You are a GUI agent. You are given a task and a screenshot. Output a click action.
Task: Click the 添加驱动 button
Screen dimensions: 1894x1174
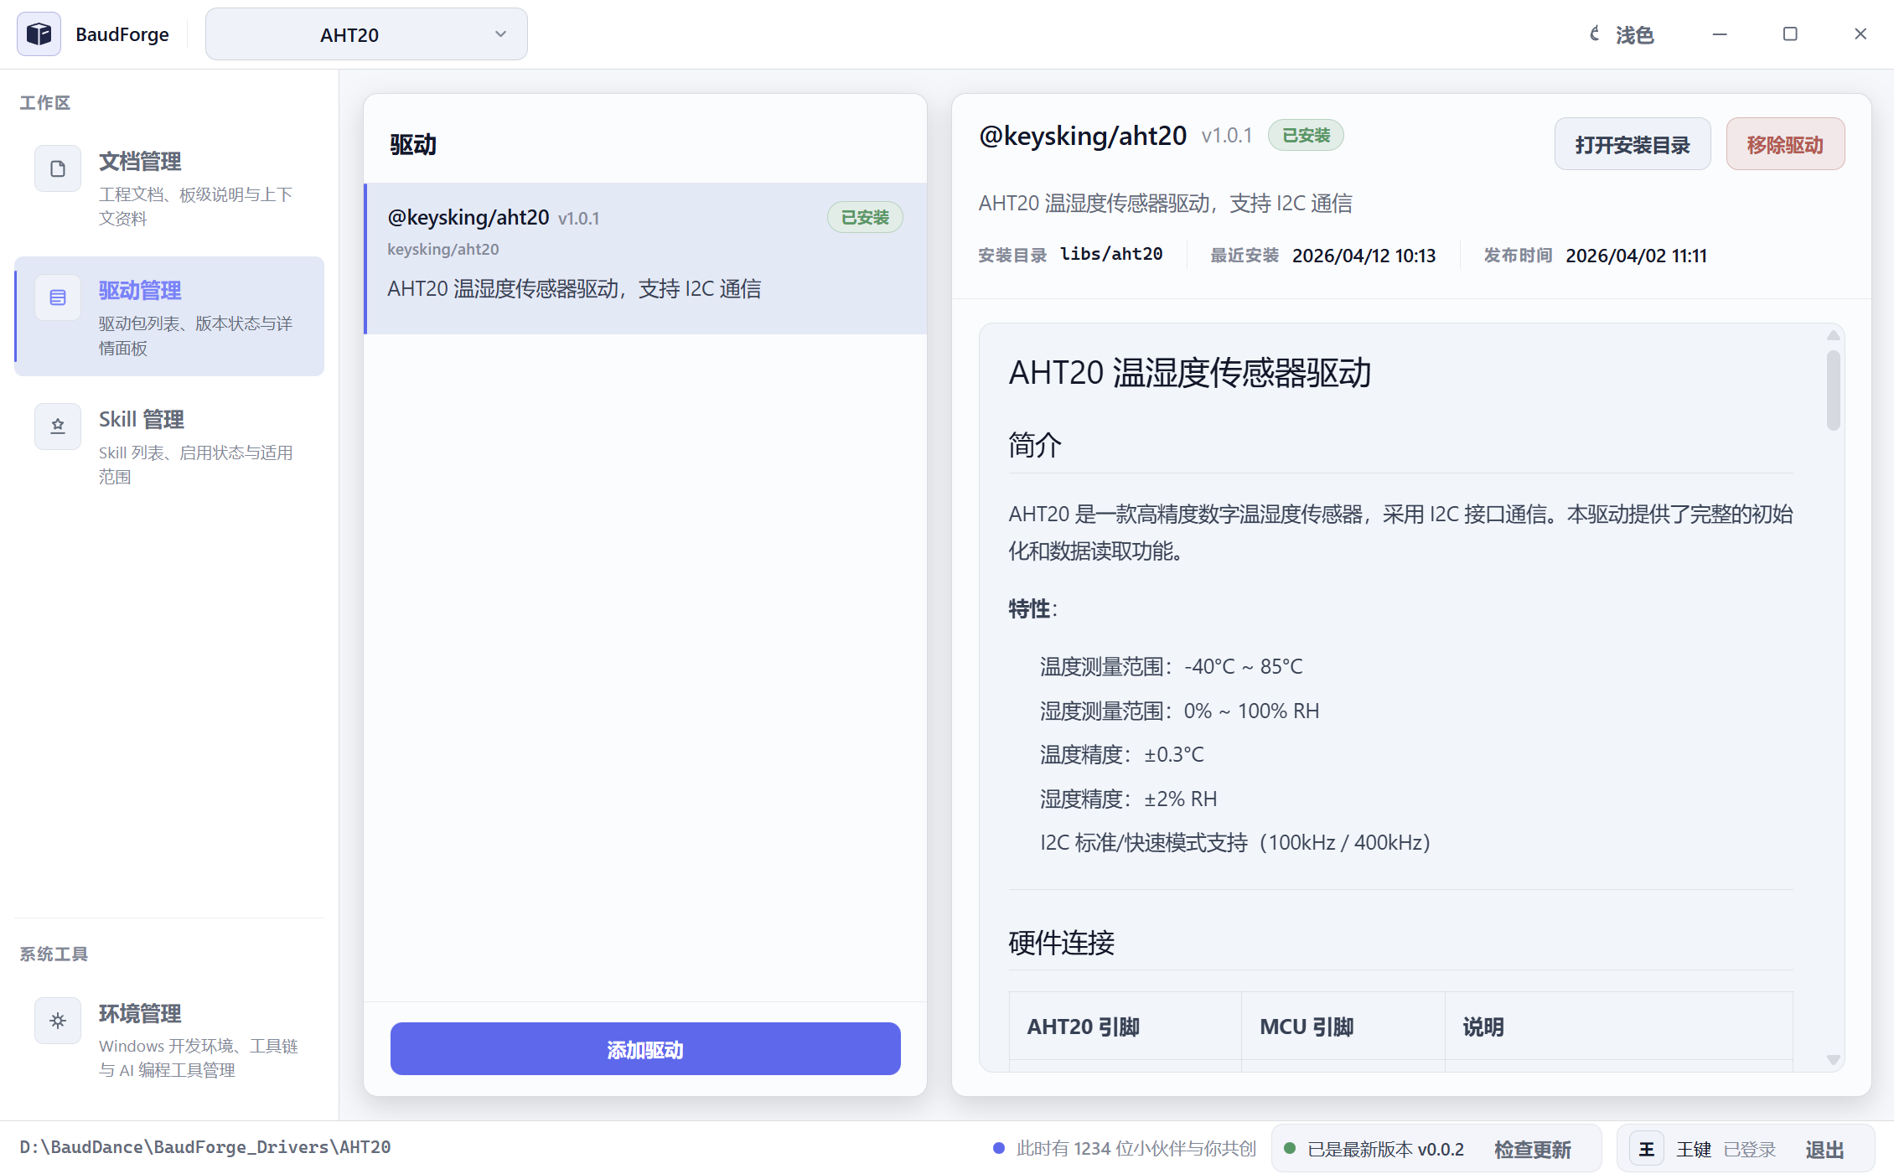[x=645, y=1048]
